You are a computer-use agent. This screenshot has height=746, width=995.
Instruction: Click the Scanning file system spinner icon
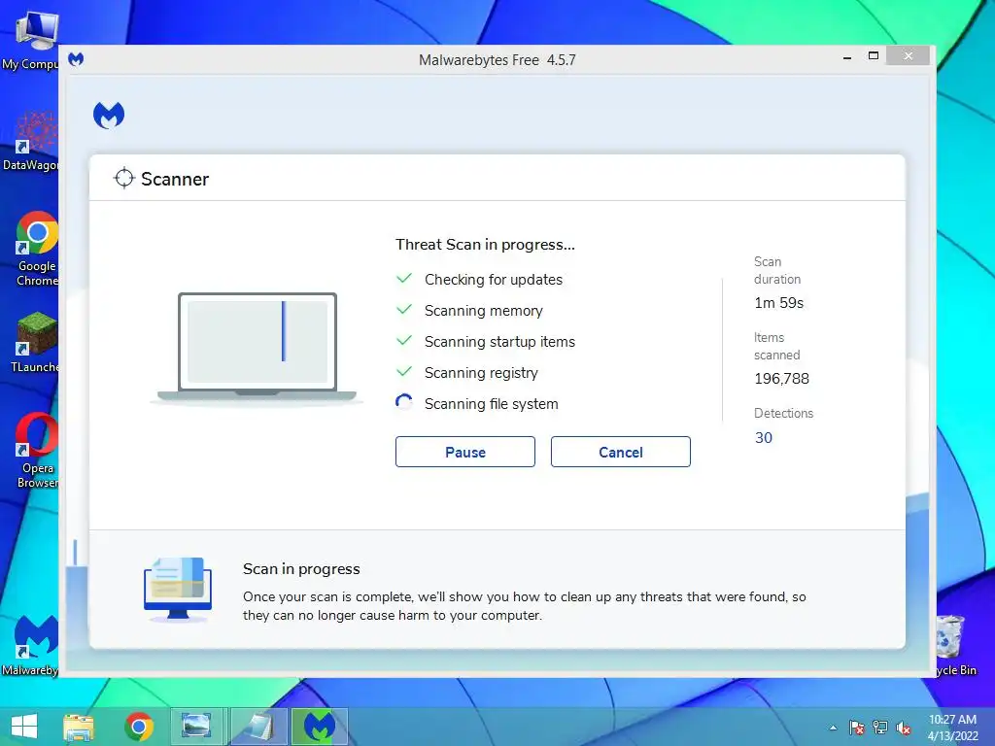point(403,403)
